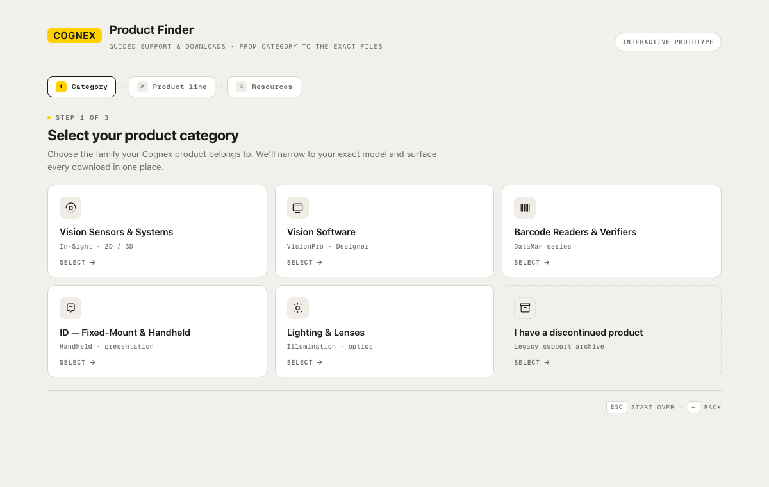Click the Illumination · optics subtitle
The image size is (769, 487).
click(330, 347)
